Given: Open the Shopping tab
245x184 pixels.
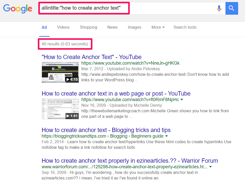Looking at the screenshot, I should 88,27.
